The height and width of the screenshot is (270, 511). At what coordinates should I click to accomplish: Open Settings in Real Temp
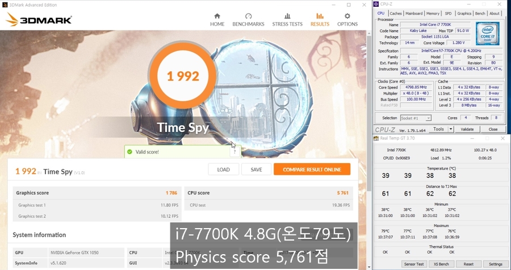pos(495,264)
